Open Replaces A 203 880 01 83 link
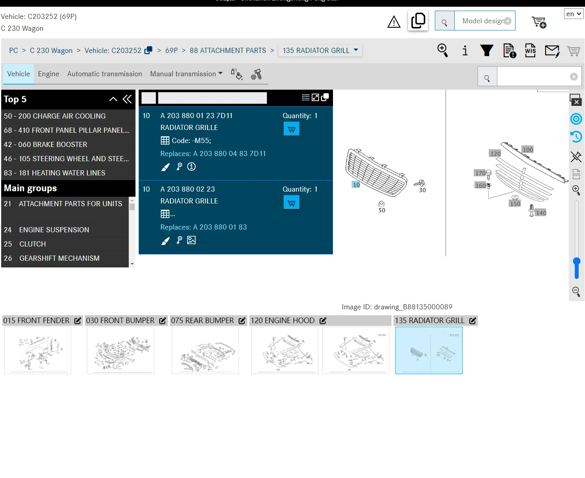 pyautogui.click(x=203, y=227)
